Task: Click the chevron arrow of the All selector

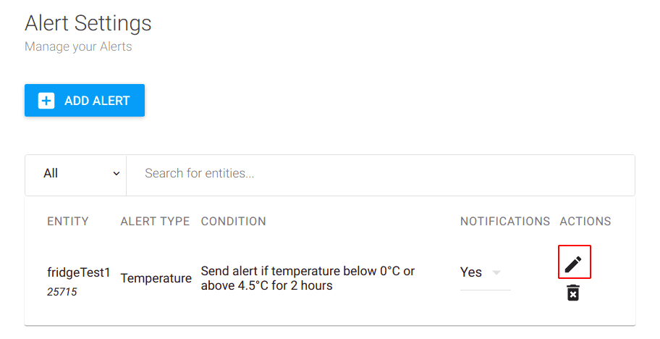Action: 117,174
